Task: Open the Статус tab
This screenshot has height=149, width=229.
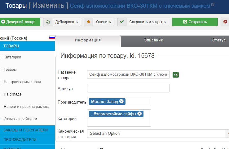Action: pos(219,40)
